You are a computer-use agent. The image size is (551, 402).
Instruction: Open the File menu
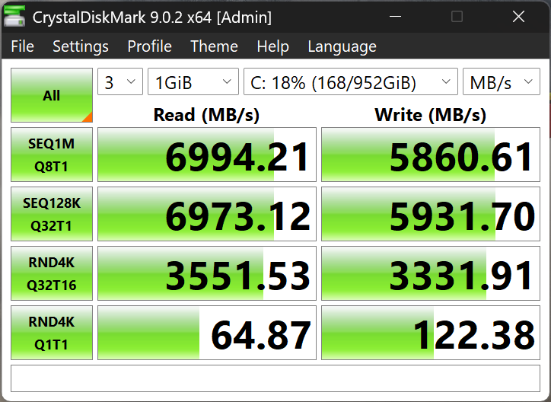coord(23,46)
